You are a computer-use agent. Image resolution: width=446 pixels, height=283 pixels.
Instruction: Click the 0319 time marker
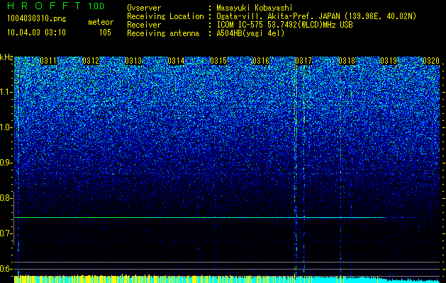(389, 61)
